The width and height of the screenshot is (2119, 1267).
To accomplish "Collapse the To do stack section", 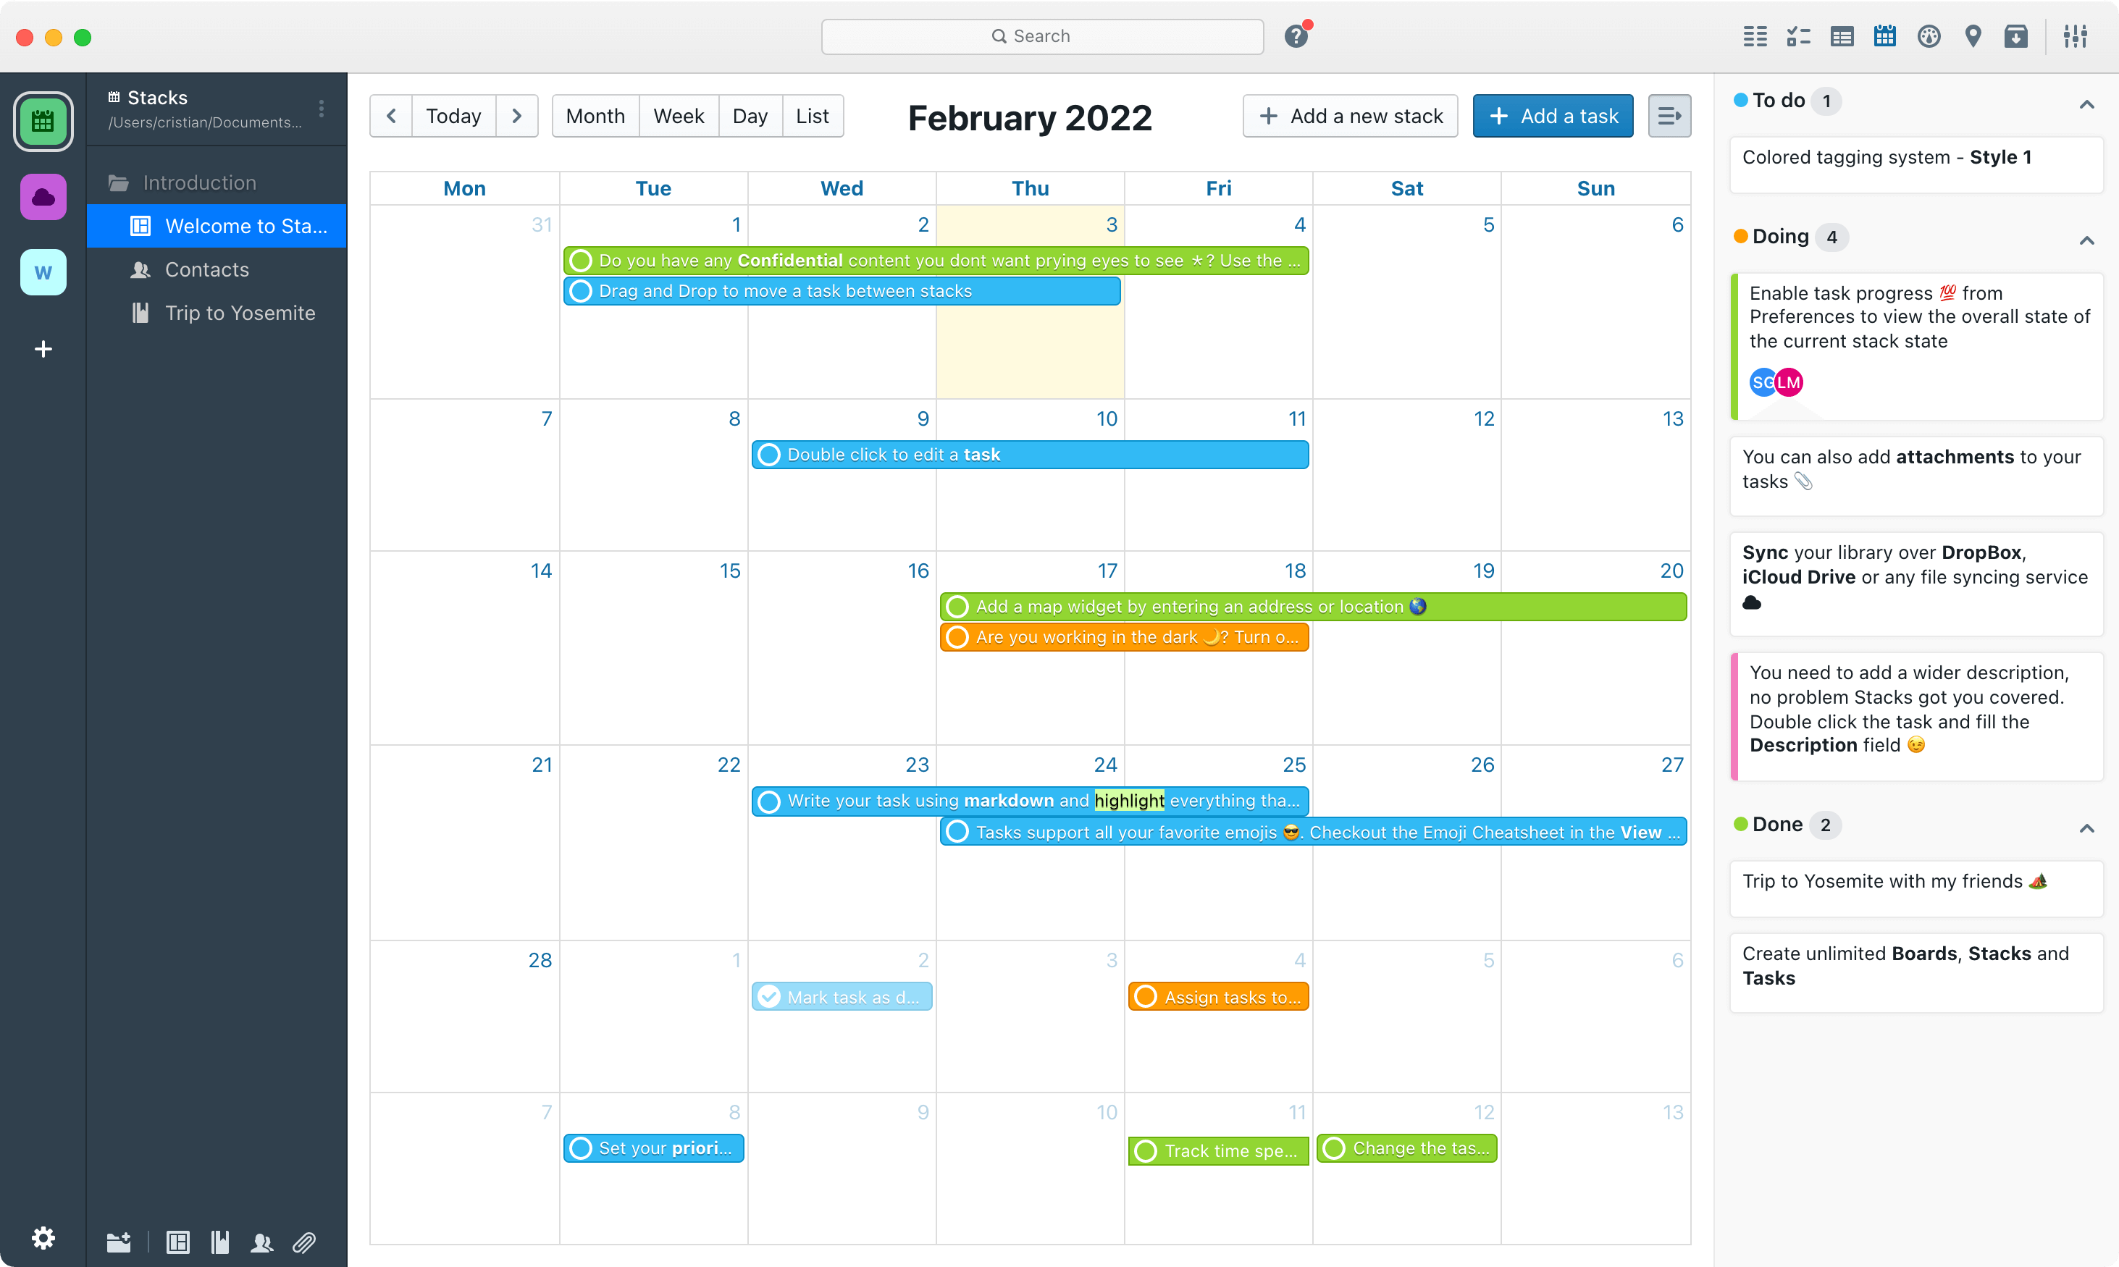I will coord(2086,104).
